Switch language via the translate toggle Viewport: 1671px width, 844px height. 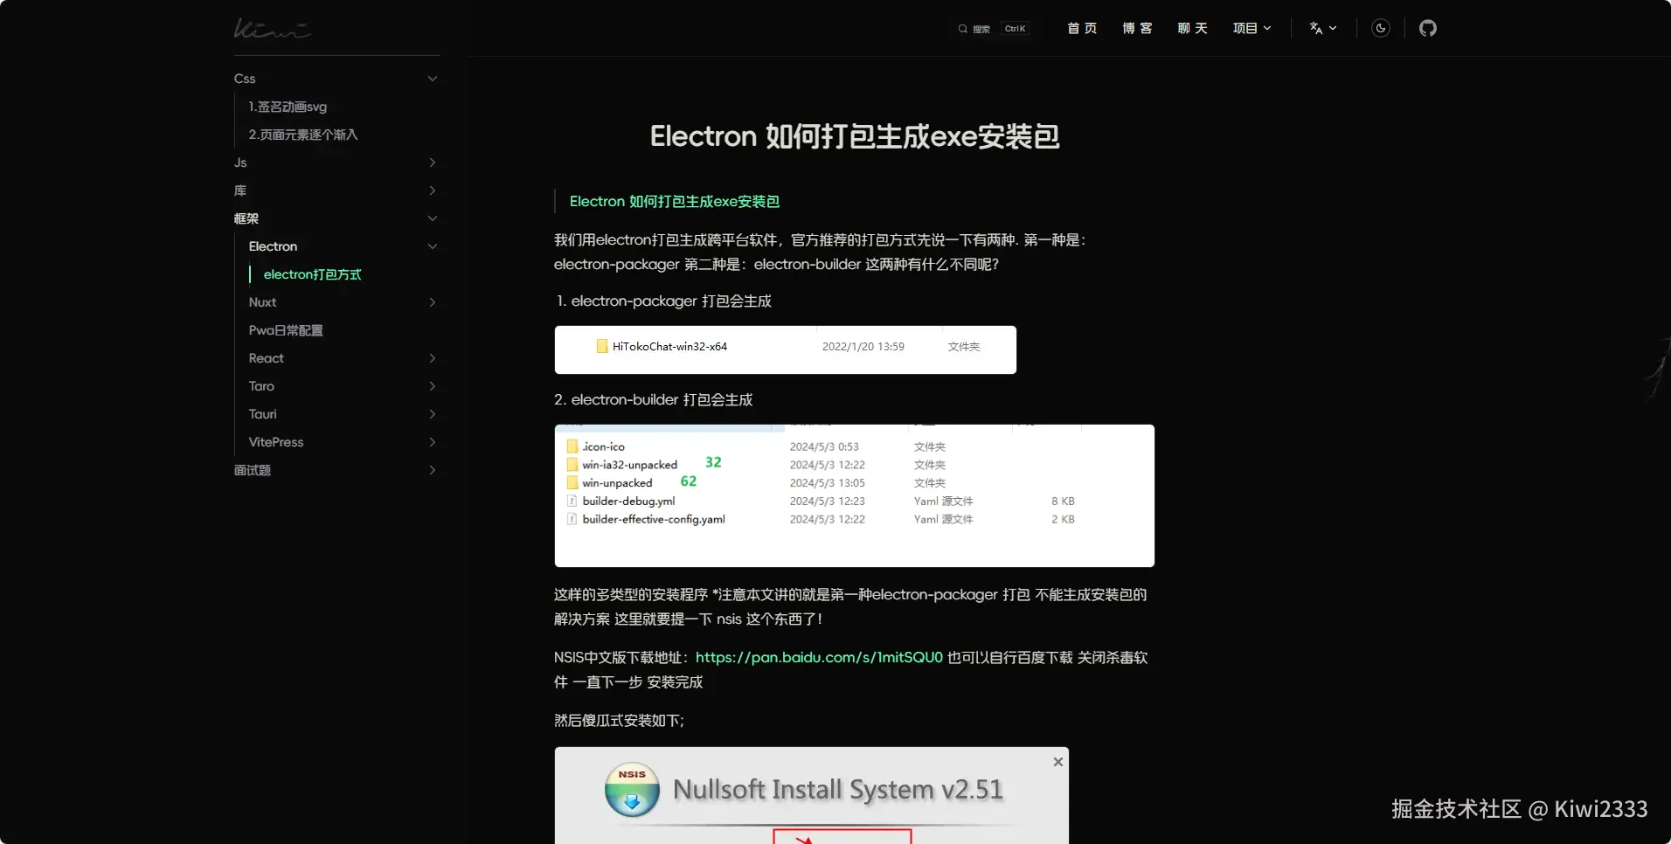(x=1321, y=28)
